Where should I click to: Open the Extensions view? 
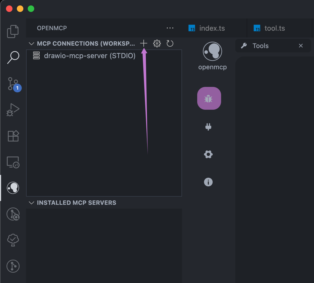click(13, 136)
